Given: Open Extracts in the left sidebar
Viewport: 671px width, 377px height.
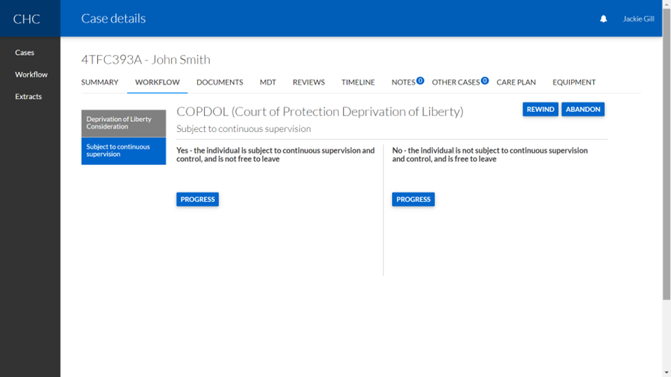Looking at the screenshot, I should (29, 97).
